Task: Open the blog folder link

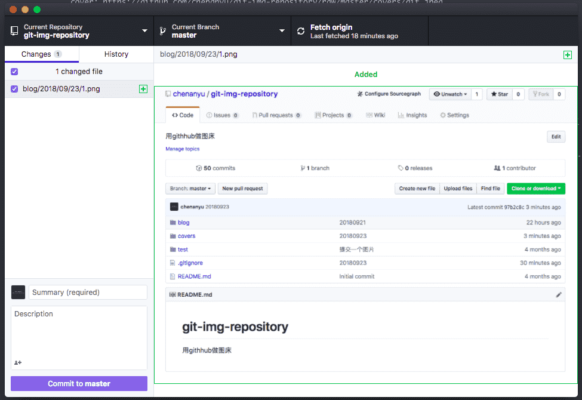Action: pyautogui.click(x=184, y=223)
